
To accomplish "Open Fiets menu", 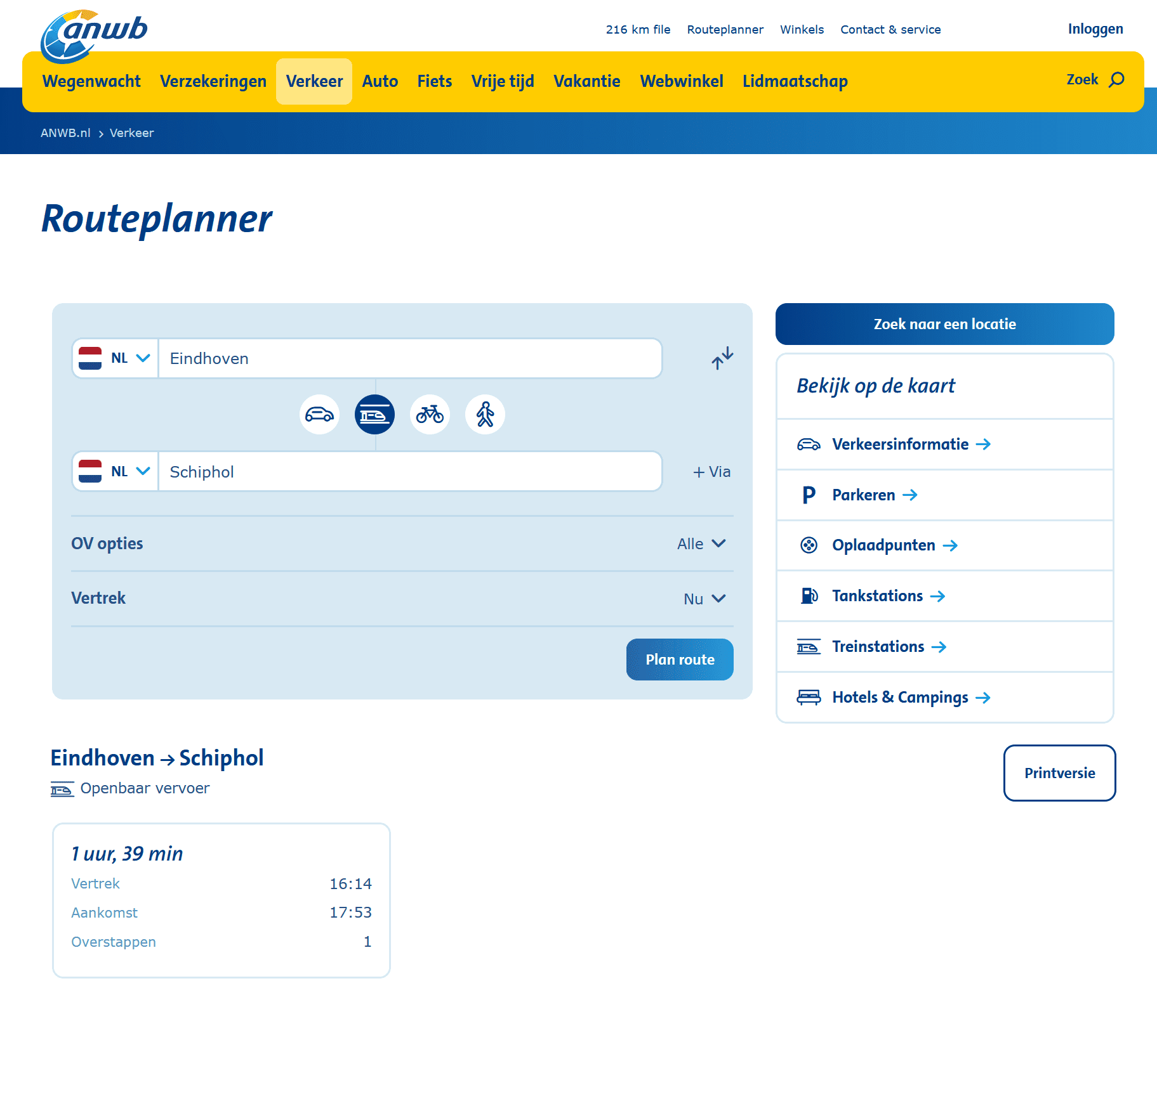I will 435,81.
